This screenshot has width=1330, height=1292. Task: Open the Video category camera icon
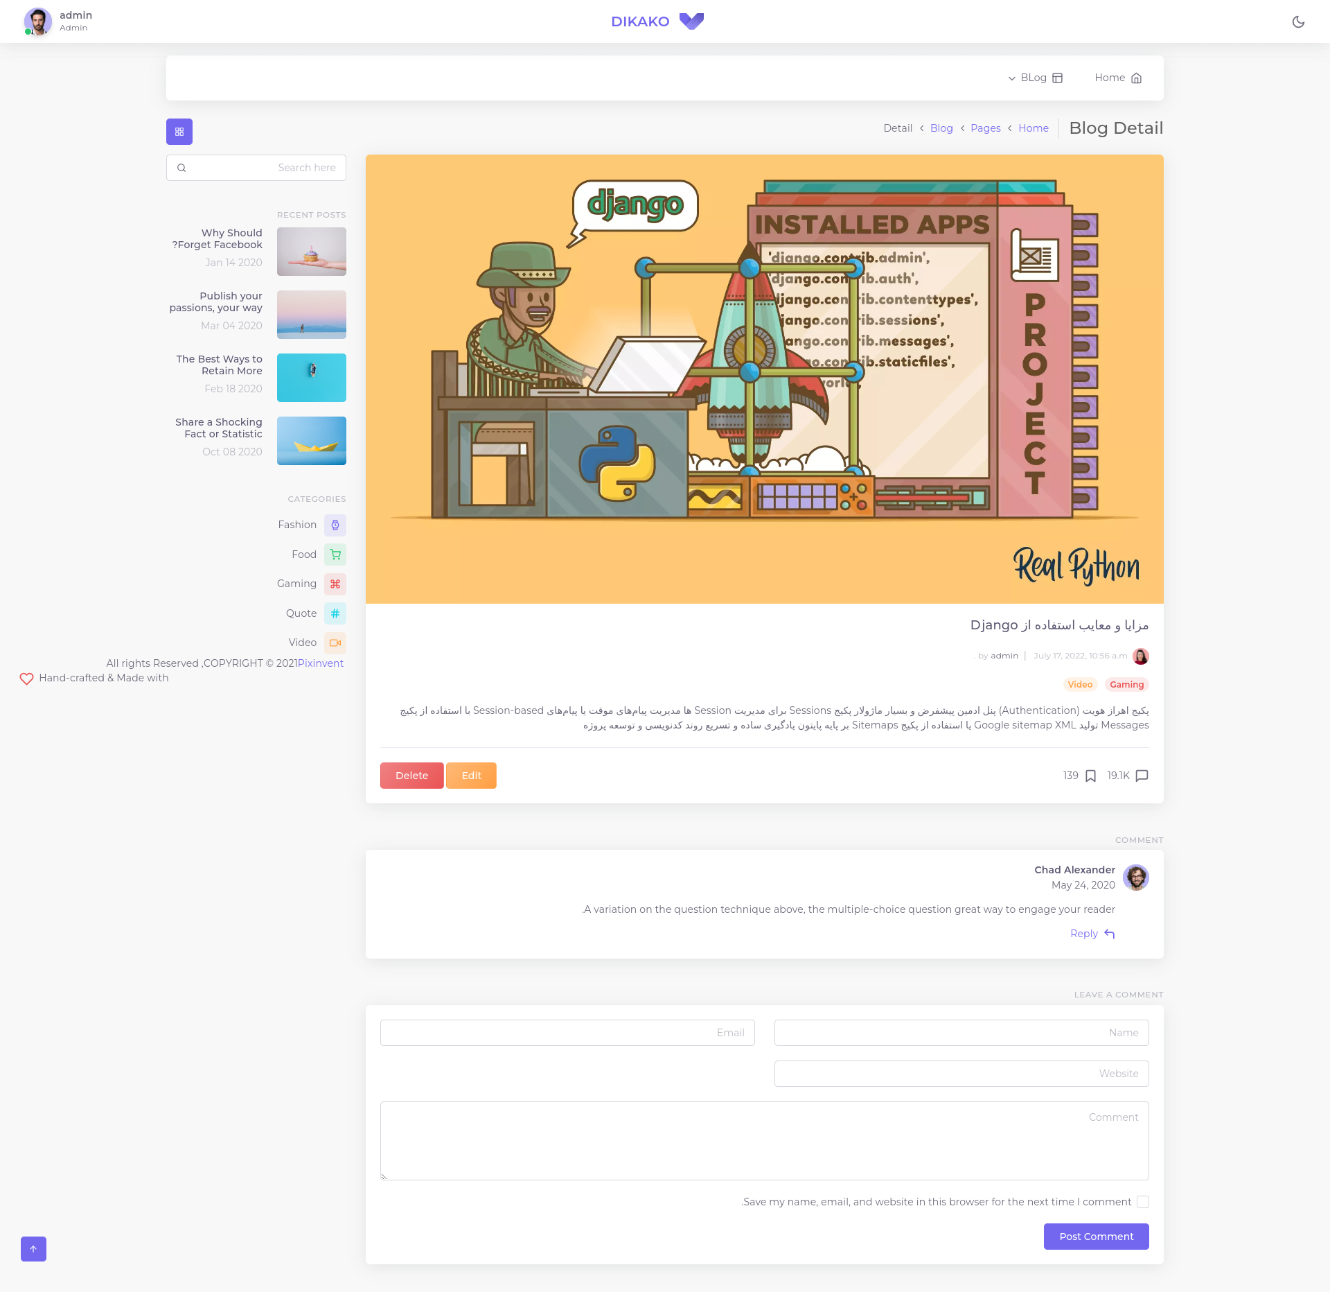(x=335, y=643)
